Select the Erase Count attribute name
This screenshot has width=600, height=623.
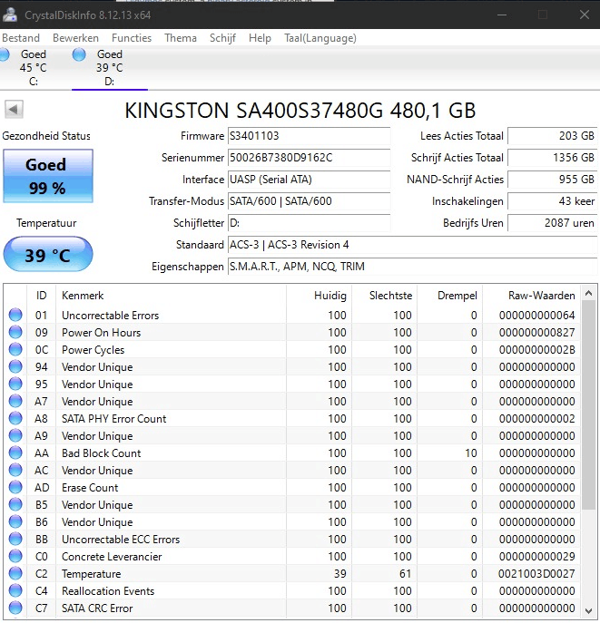(90, 488)
